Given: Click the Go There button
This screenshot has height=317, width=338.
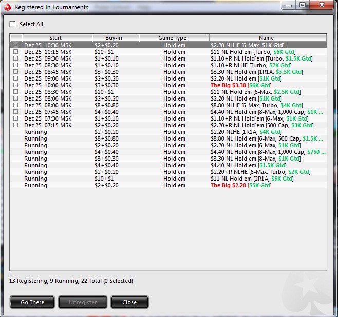Looking at the screenshot, I should pyautogui.click(x=32, y=302).
